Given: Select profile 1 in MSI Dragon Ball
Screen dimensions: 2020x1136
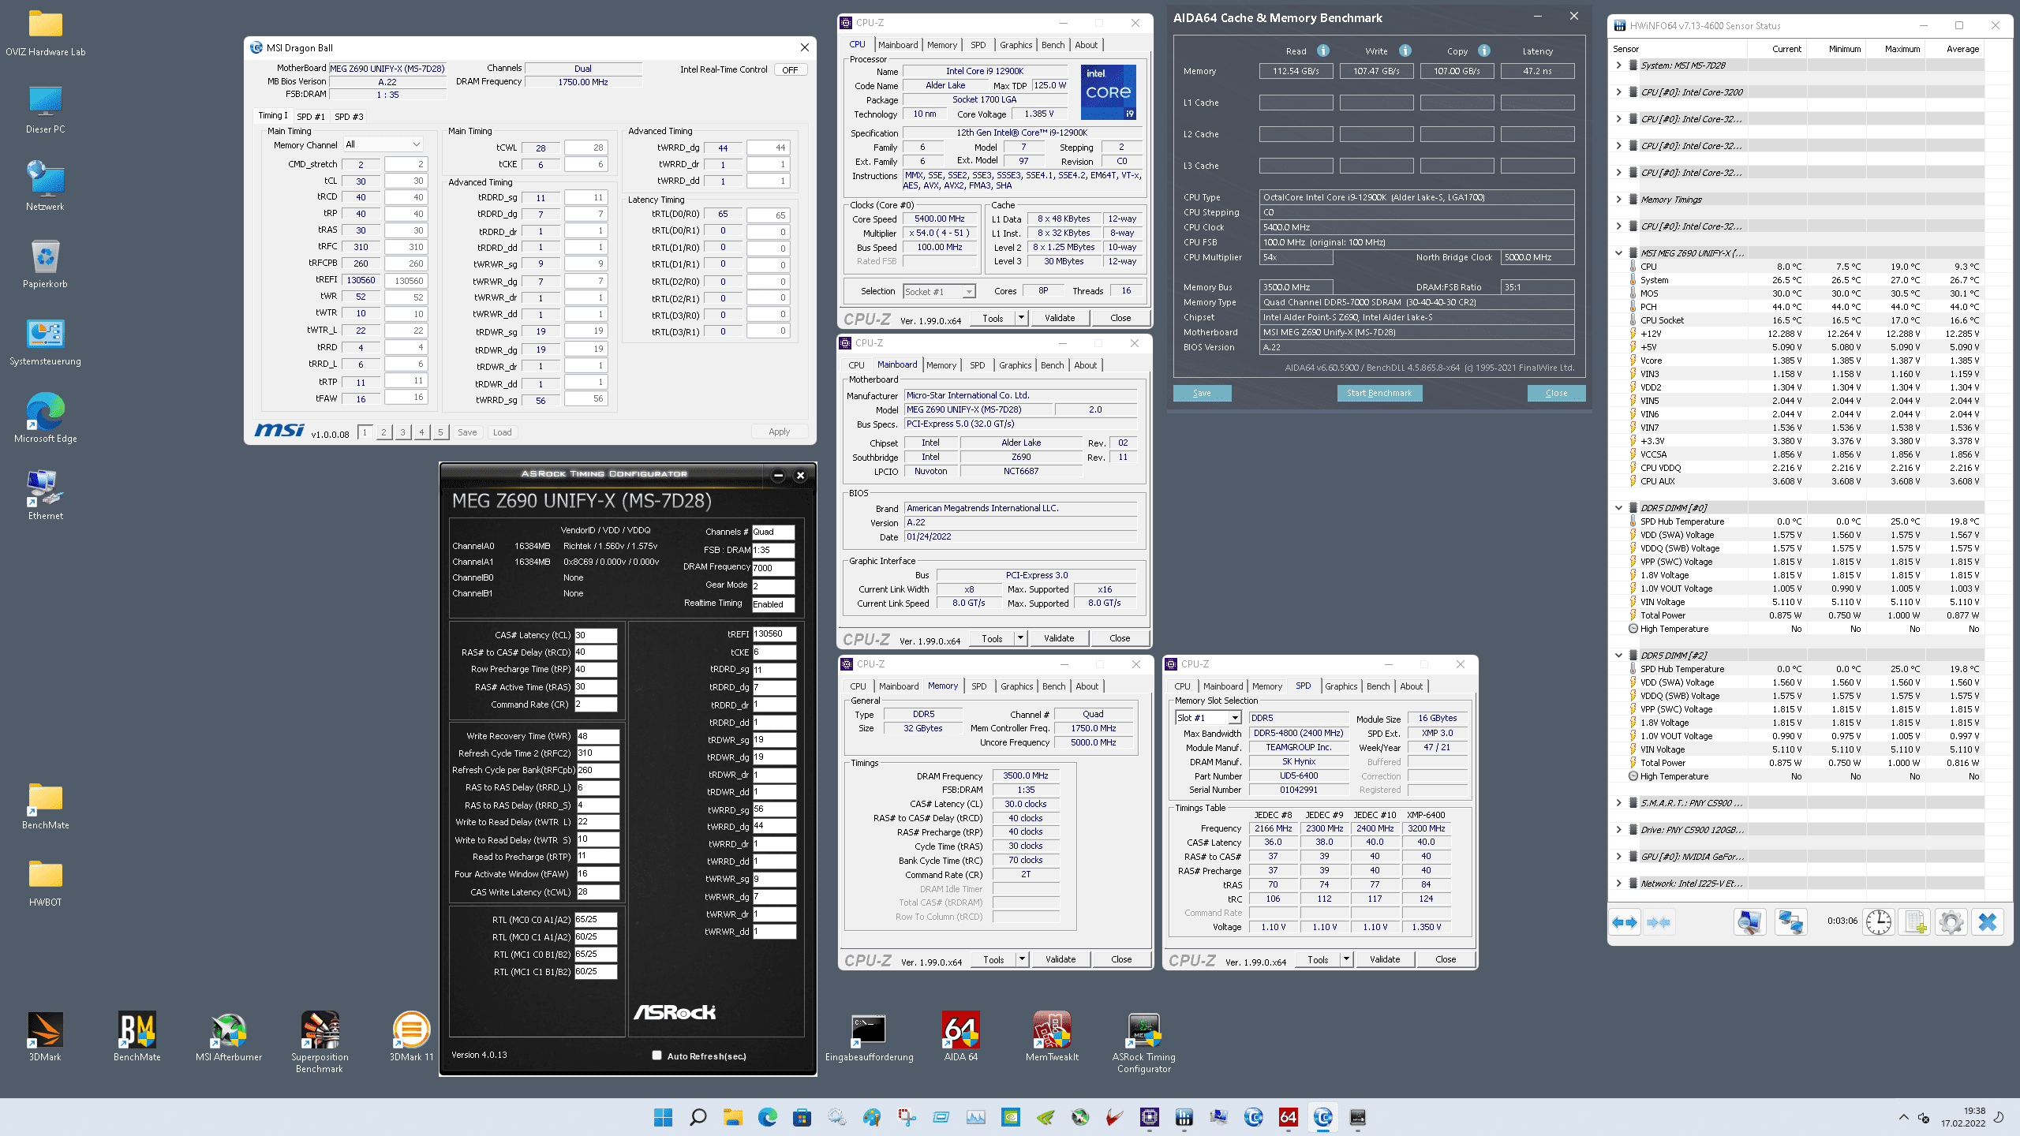Looking at the screenshot, I should click(x=365, y=432).
